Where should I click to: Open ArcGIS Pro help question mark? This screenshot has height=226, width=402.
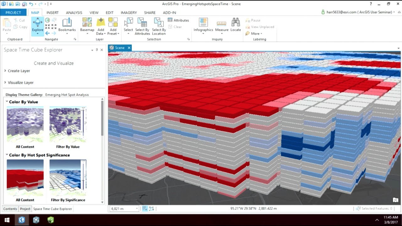tap(371, 4)
